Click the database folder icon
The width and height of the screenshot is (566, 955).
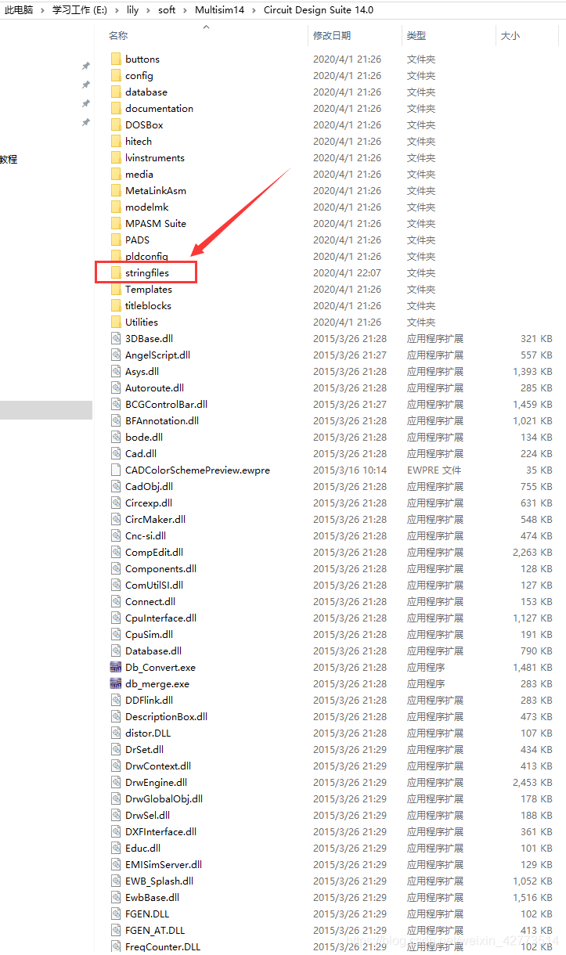[116, 92]
